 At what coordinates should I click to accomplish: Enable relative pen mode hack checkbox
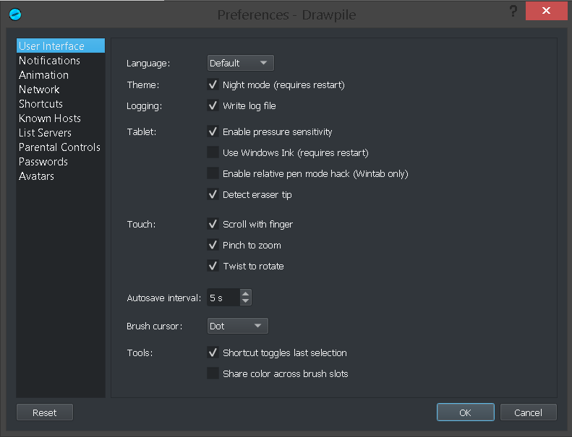[x=213, y=173]
